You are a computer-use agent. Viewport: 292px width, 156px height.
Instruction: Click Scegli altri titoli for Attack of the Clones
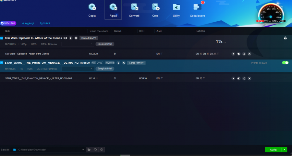click(105, 44)
